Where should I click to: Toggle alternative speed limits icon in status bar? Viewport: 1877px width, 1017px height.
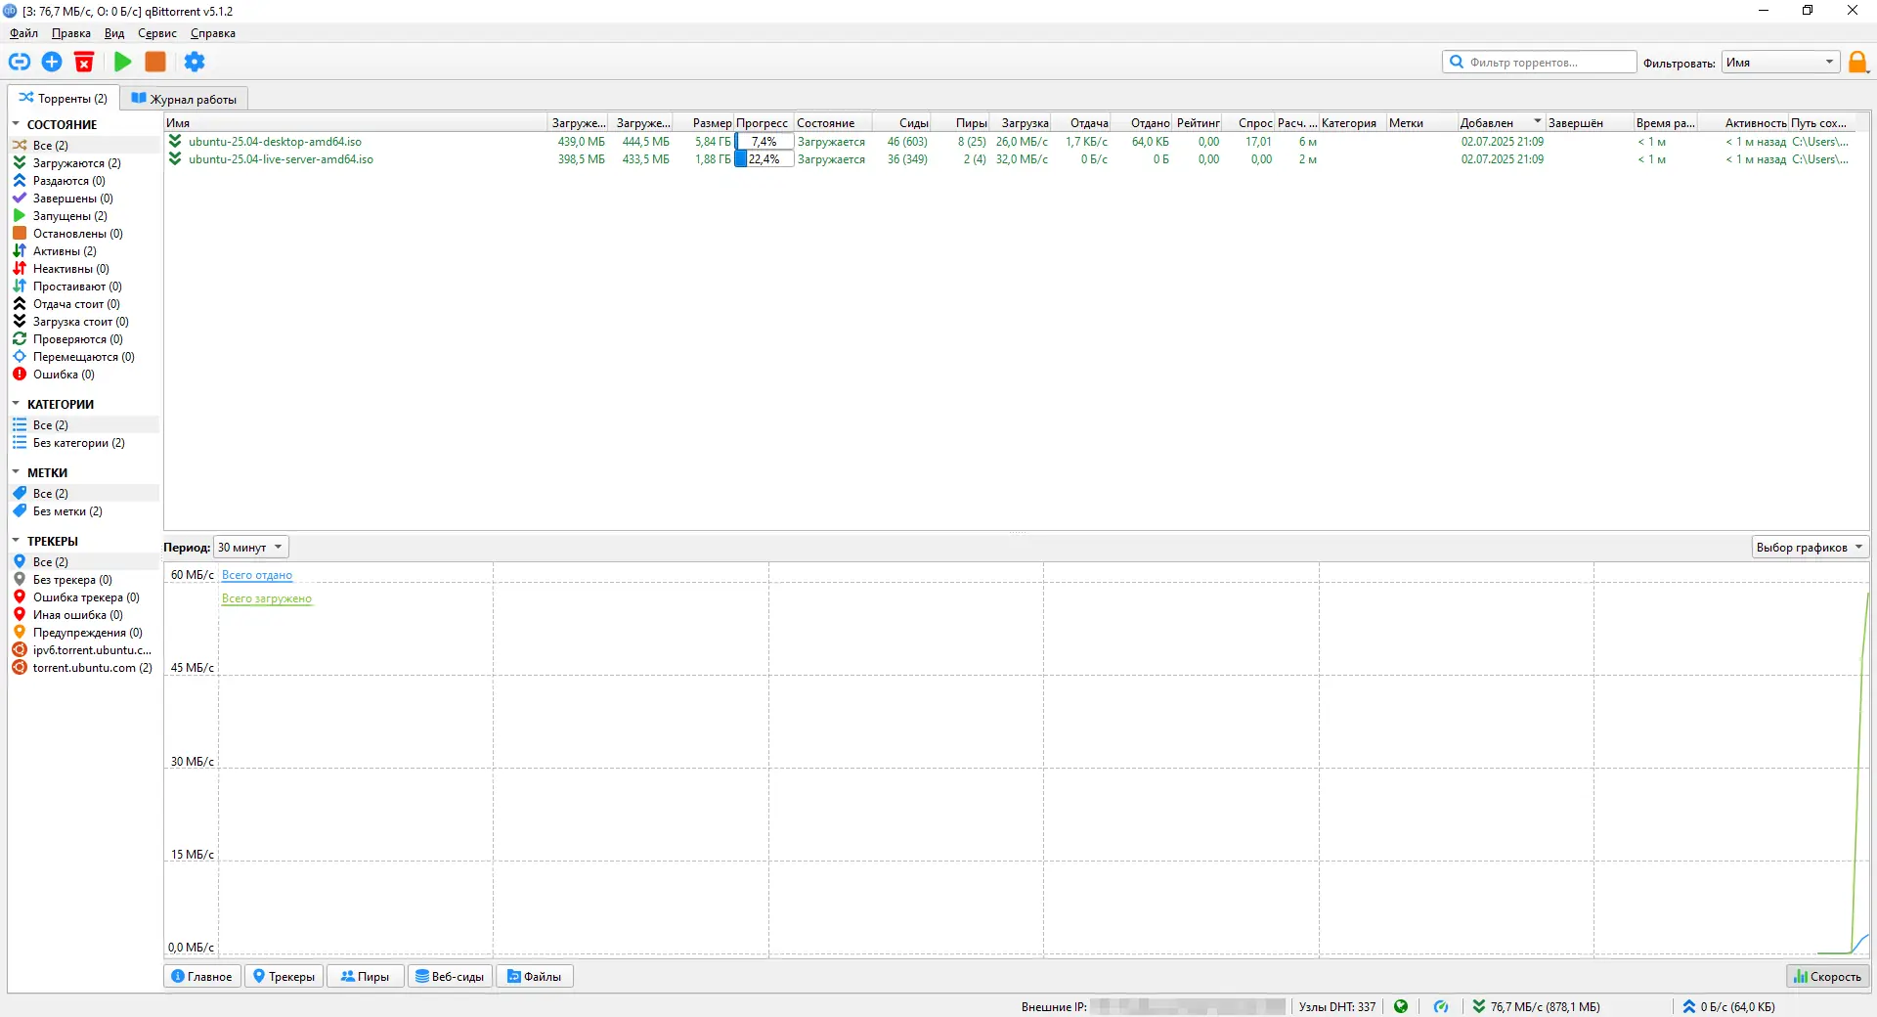pyautogui.click(x=1441, y=1006)
